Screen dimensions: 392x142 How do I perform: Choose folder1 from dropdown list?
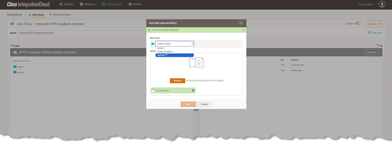(x=175, y=48)
